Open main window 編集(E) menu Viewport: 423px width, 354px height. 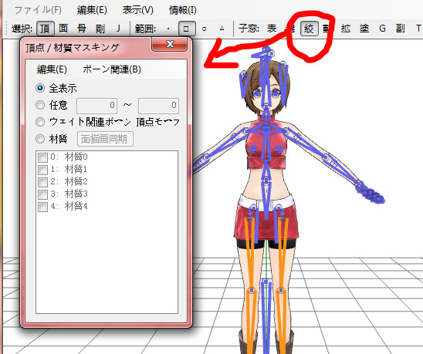pyautogui.click(x=92, y=10)
